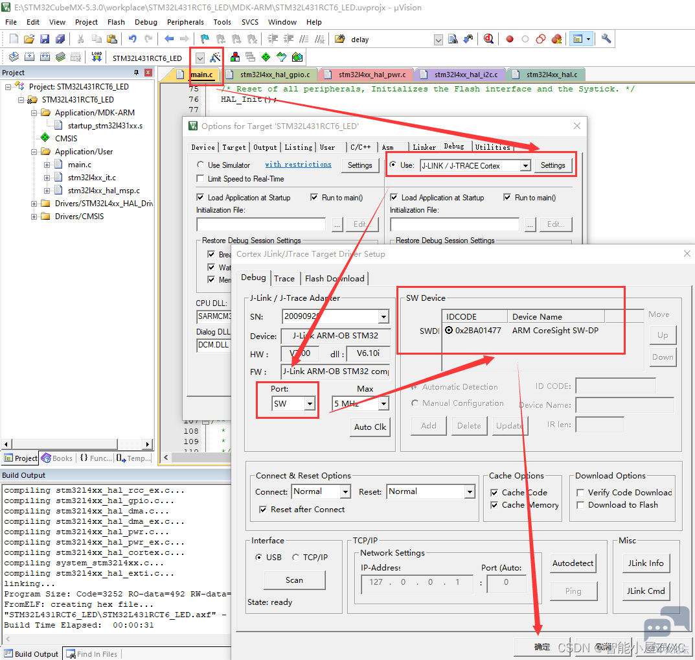Select the Use Simulator radio button
The image size is (695, 660).
point(200,165)
